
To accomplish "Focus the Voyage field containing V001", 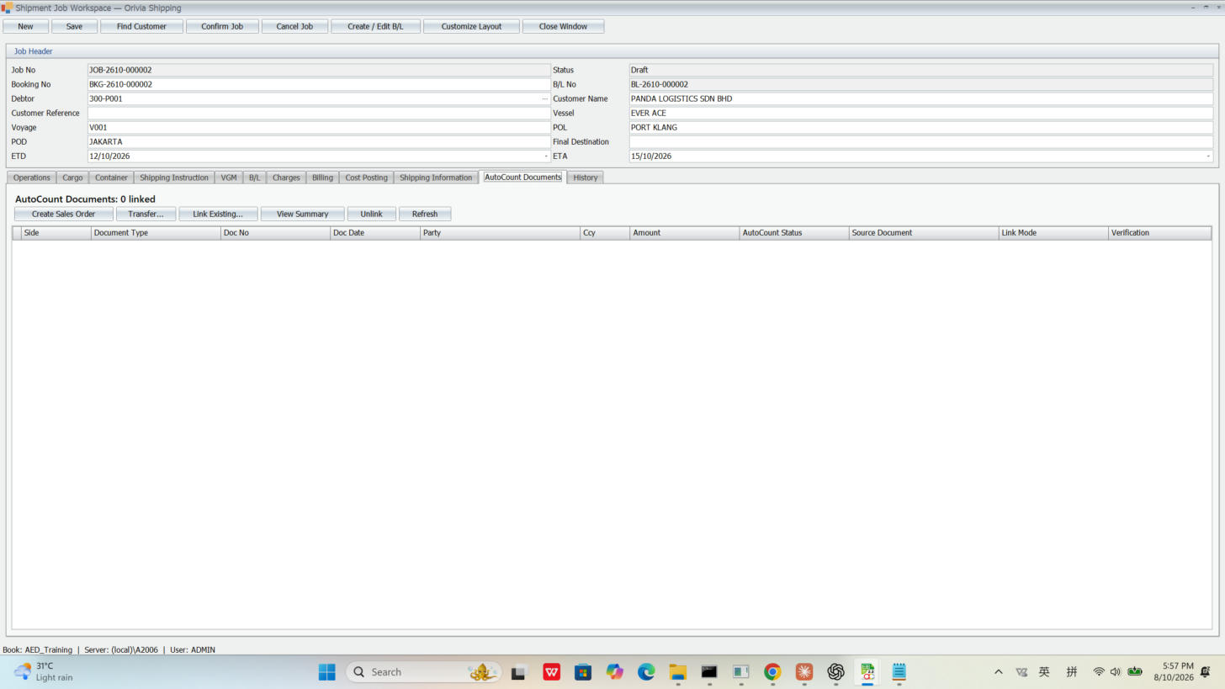I will [319, 127].
